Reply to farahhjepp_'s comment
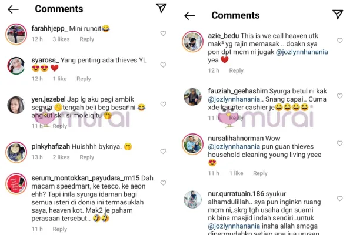The height and width of the screenshot is (235, 353). point(86,39)
